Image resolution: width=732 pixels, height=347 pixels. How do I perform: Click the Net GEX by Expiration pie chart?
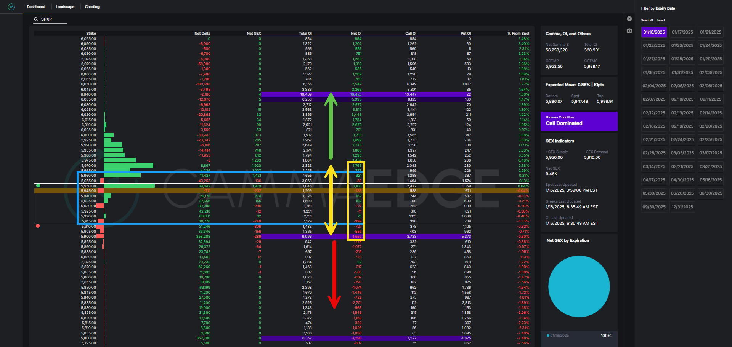[579, 286]
